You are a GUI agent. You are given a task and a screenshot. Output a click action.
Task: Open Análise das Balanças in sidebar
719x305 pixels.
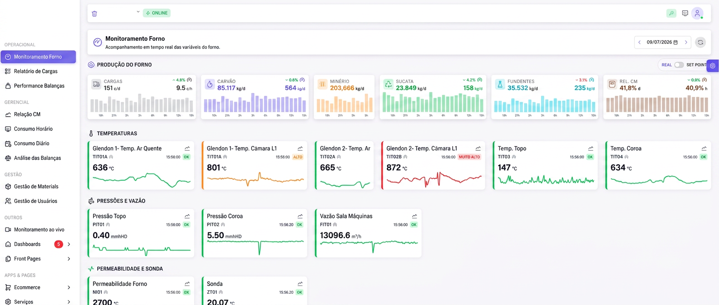(38, 158)
